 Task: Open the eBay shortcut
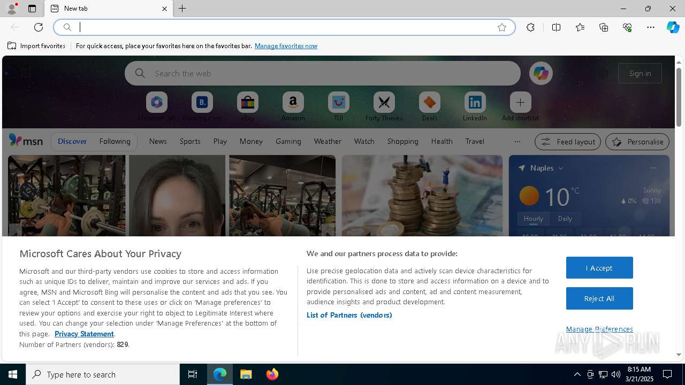(x=247, y=107)
